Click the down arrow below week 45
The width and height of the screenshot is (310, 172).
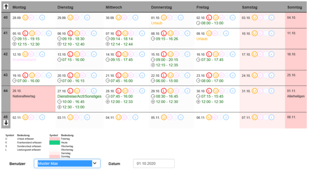coord(6,123)
